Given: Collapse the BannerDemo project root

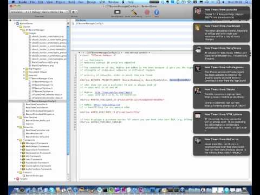Looking at the screenshot, I should 15,23.
